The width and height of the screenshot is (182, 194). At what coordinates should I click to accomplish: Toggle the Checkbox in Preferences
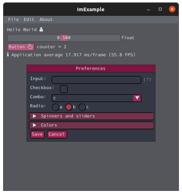(x=64, y=89)
